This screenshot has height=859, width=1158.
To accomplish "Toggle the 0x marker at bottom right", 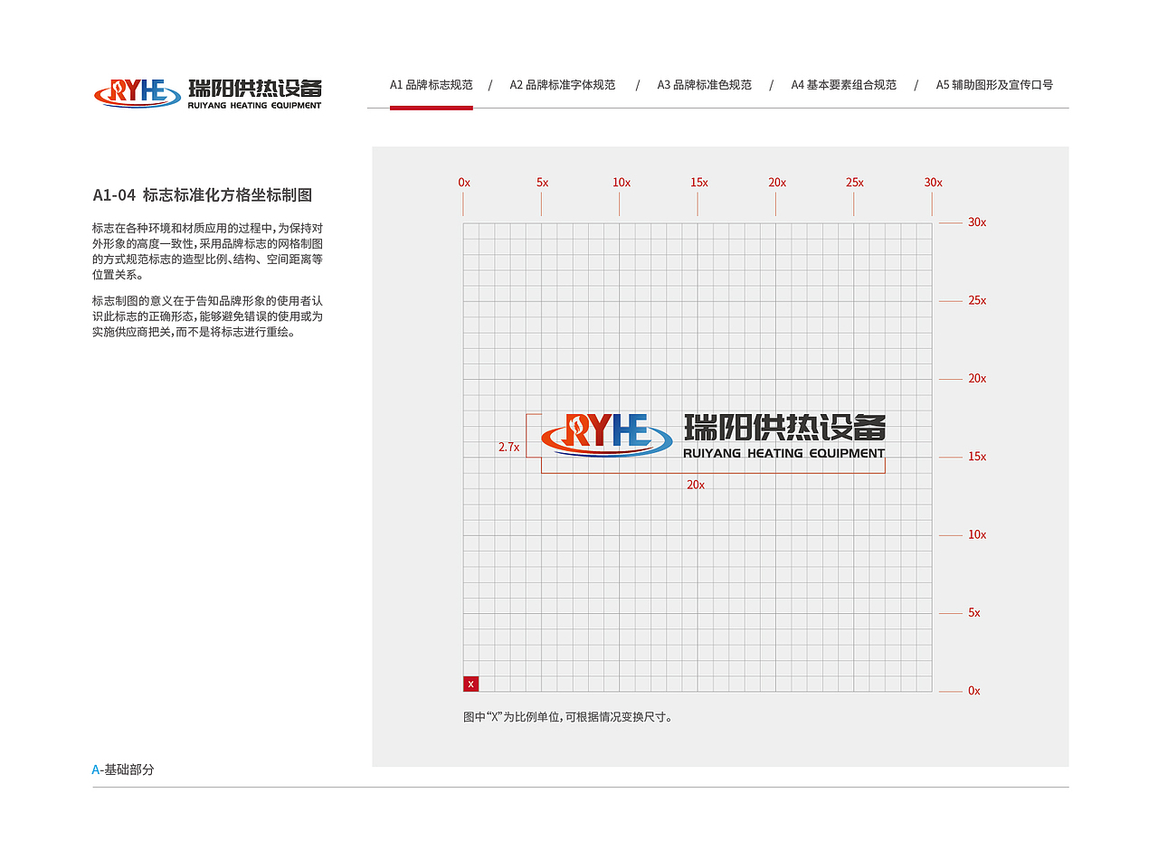I will click(x=973, y=690).
